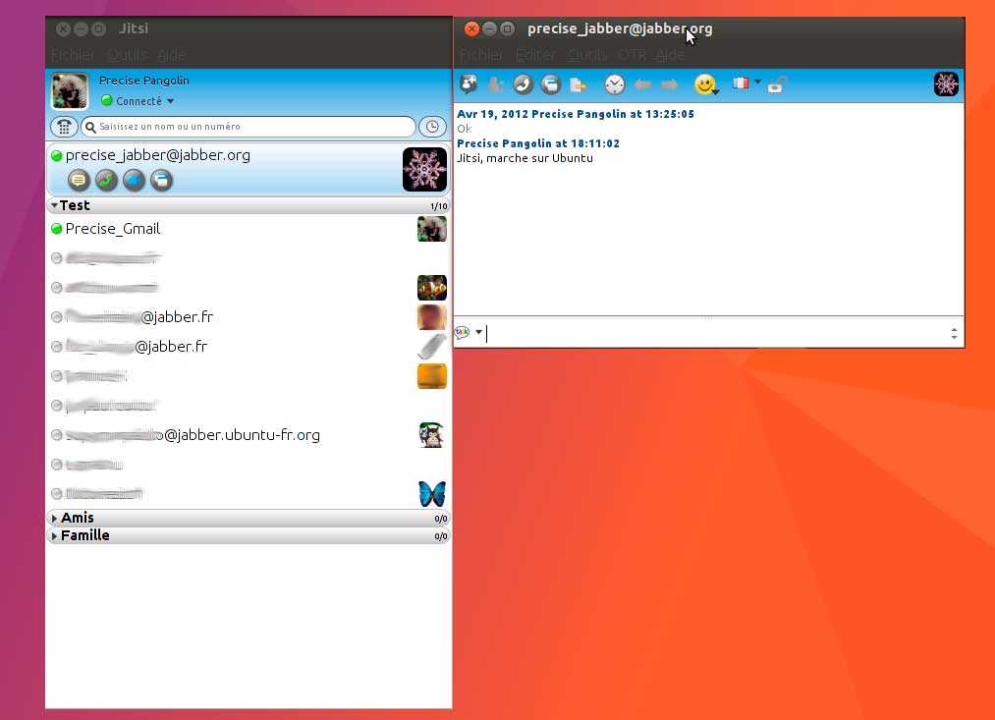Click the contact search input field
The height and width of the screenshot is (720, 995).
click(x=250, y=127)
